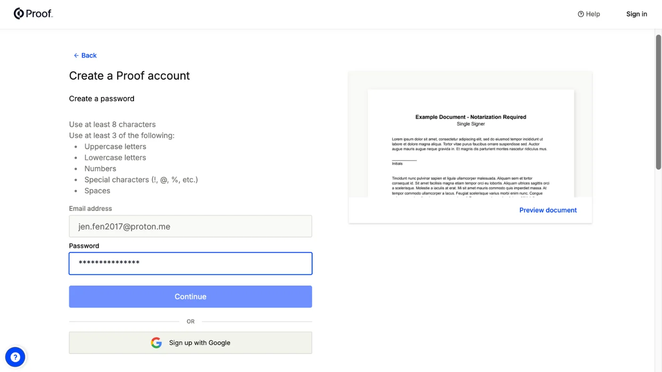Viewport: 662px width, 372px height.
Task: Click the Create a Proof account heading
Action: [x=129, y=76]
